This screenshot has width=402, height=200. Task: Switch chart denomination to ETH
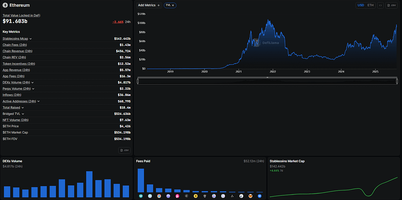[371, 5]
